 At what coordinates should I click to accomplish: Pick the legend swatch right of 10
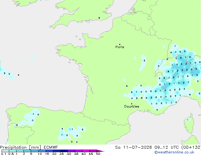coord(42,151)
